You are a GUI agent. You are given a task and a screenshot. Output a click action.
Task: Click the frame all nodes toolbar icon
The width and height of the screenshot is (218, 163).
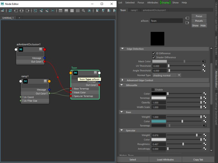coord(35,11)
